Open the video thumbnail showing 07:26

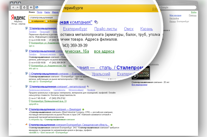(x=141, y=73)
